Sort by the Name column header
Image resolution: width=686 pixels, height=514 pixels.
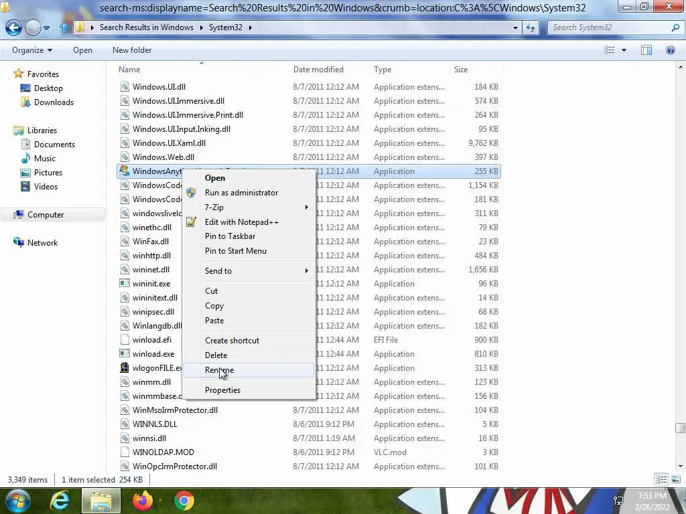[129, 70]
